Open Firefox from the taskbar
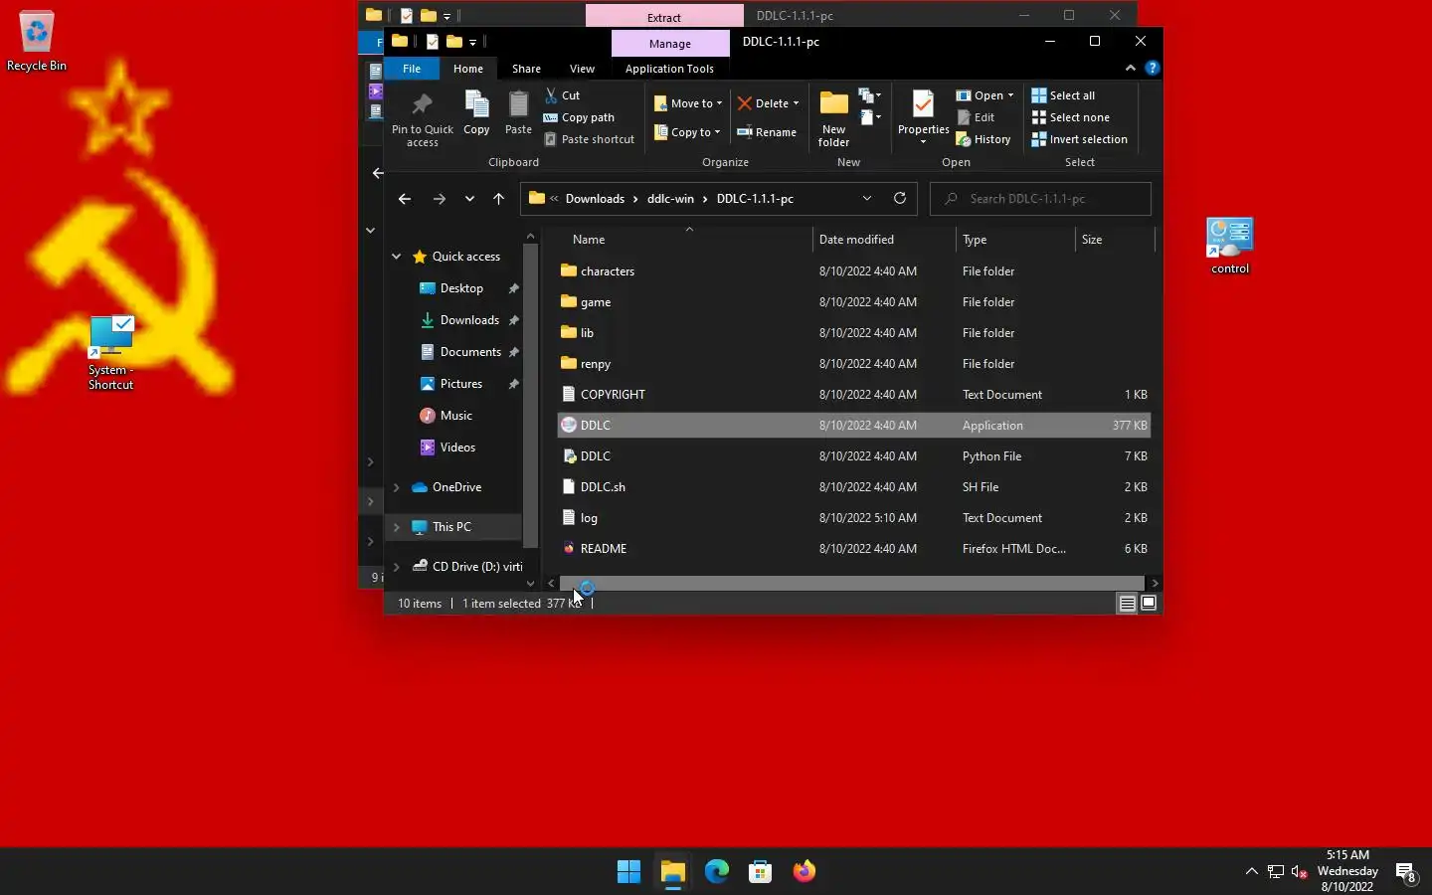Screen dimensions: 1432x895 coord(804,871)
